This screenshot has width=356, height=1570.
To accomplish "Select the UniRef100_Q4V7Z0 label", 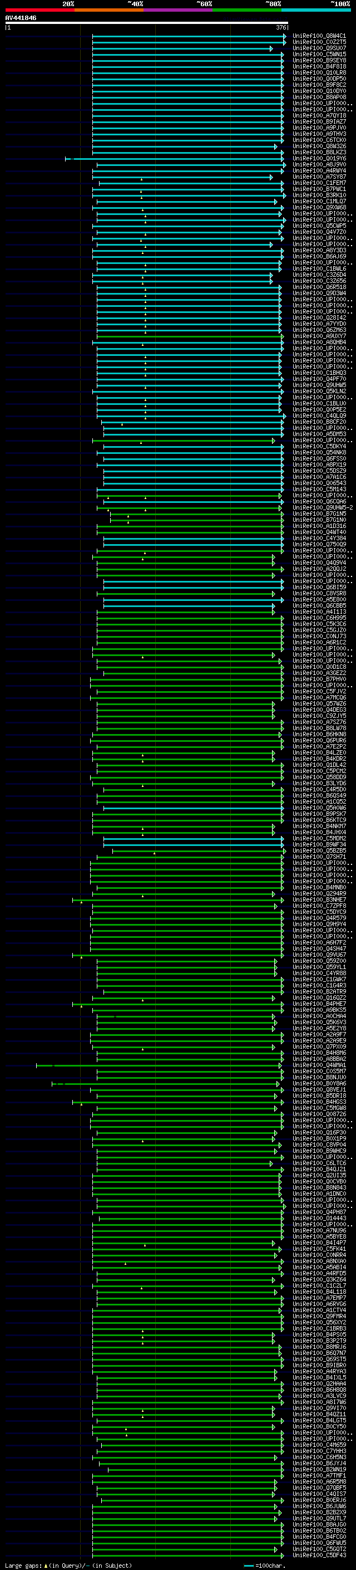I will (x=319, y=232).
